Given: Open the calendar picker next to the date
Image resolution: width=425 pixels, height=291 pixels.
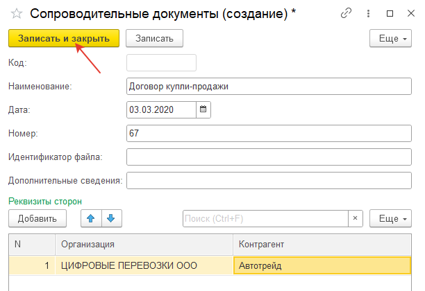Looking at the screenshot, I should click(x=203, y=109).
